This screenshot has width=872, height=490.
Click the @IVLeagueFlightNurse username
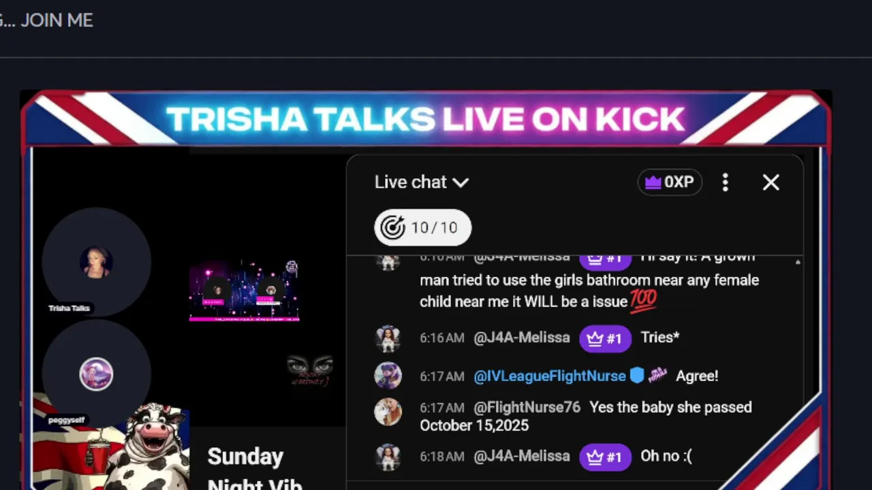pyautogui.click(x=550, y=376)
